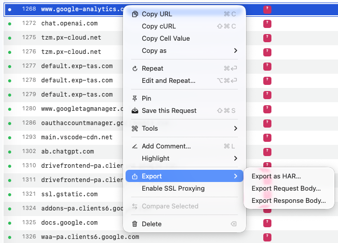Click Export Response Body... submenu item
The width and height of the screenshot is (338, 243).
click(x=288, y=201)
